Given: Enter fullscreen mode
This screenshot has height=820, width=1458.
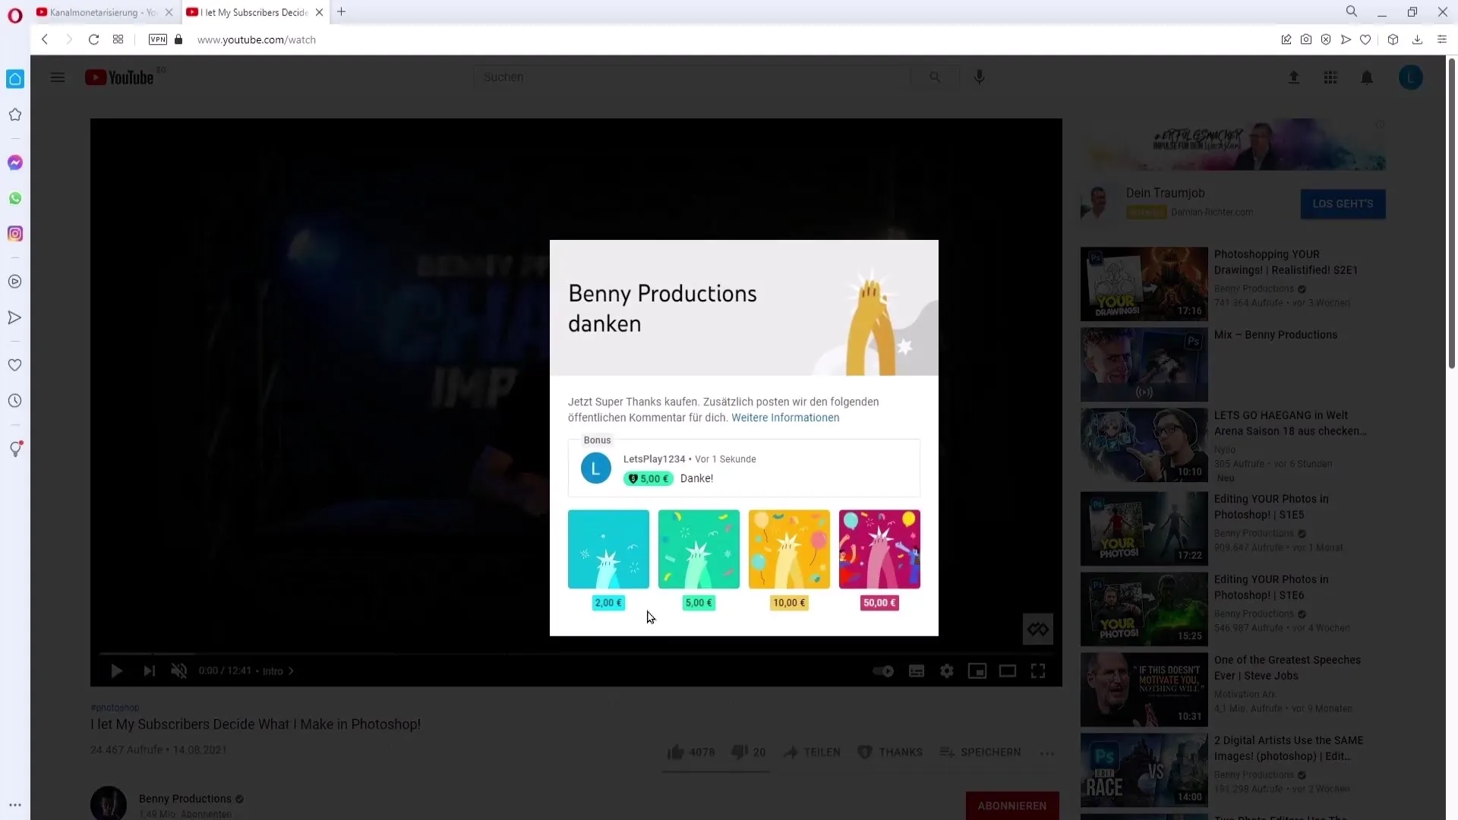Looking at the screenshot, I should pyautogui.click(x=1038, y=671).
